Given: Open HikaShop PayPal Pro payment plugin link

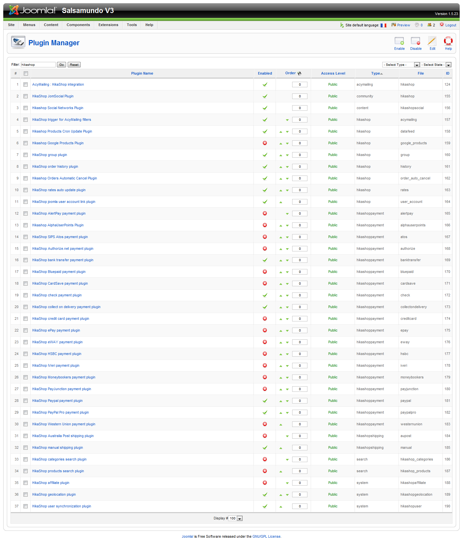Looking at the screenshot, I should pos(61,412).
